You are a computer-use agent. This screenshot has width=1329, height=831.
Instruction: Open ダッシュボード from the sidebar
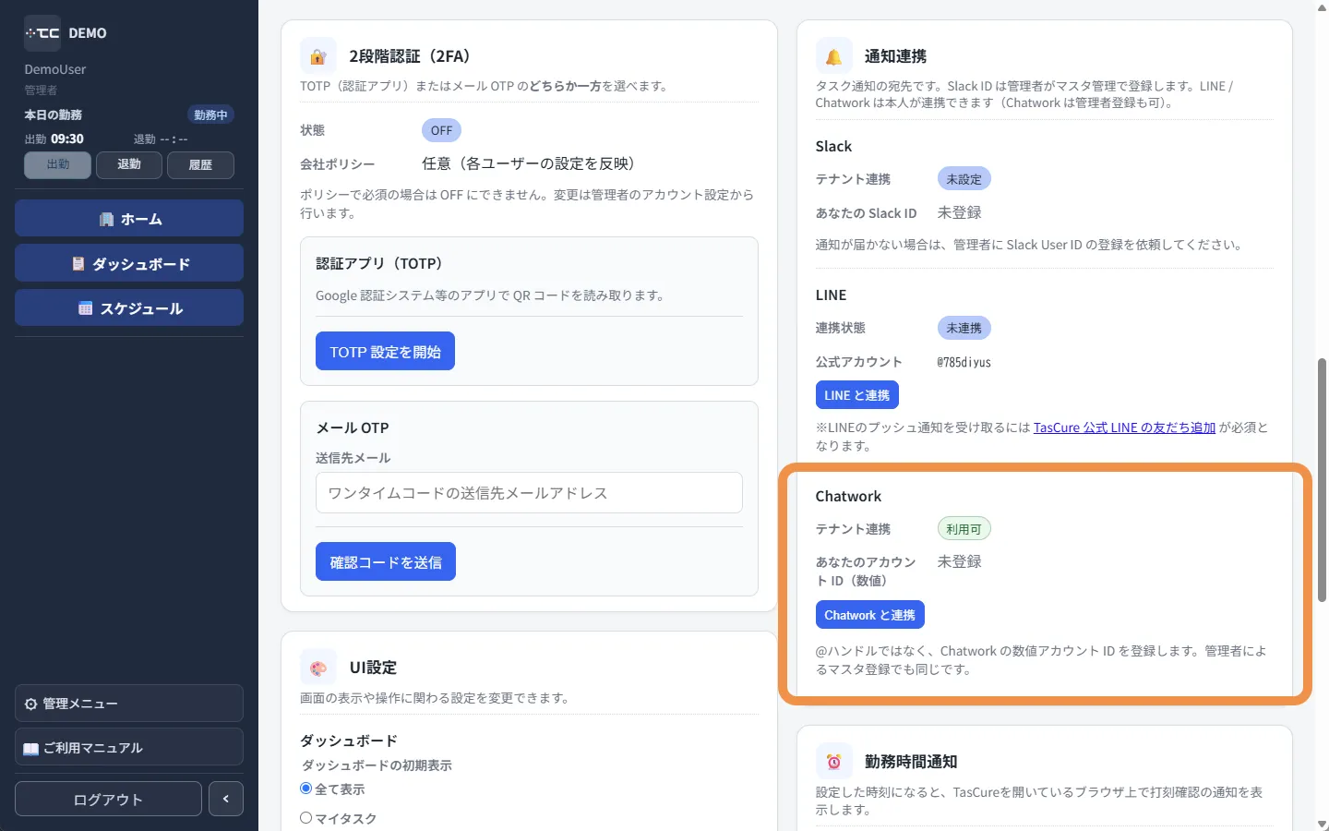point(129,263)
